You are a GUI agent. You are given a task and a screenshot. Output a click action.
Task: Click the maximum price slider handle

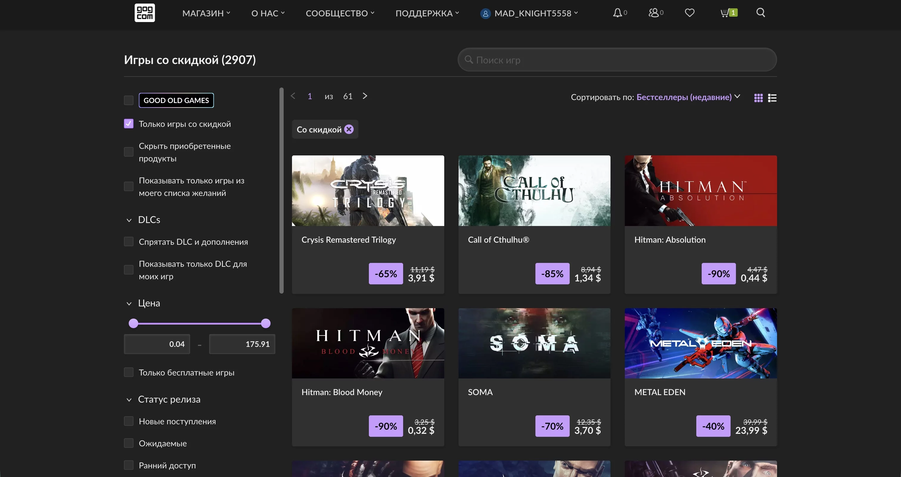click(x=266, y=323)
